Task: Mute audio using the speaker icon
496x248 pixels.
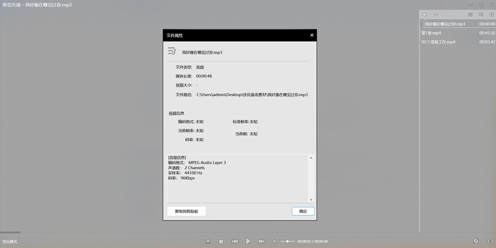Action: point(274,241)
